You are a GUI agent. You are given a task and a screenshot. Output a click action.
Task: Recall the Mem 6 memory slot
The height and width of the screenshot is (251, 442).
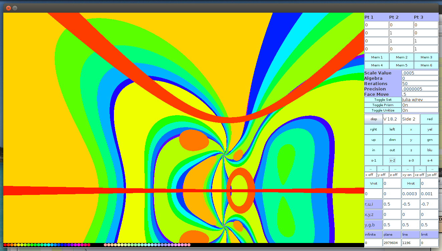426,65
